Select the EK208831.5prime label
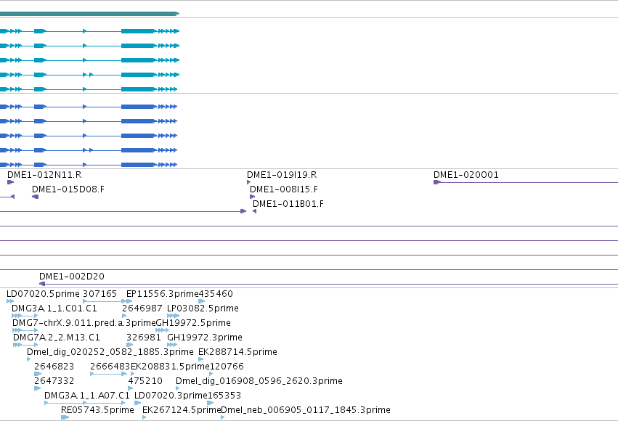Viewport: 618px width, 421px height. (170, 367)
